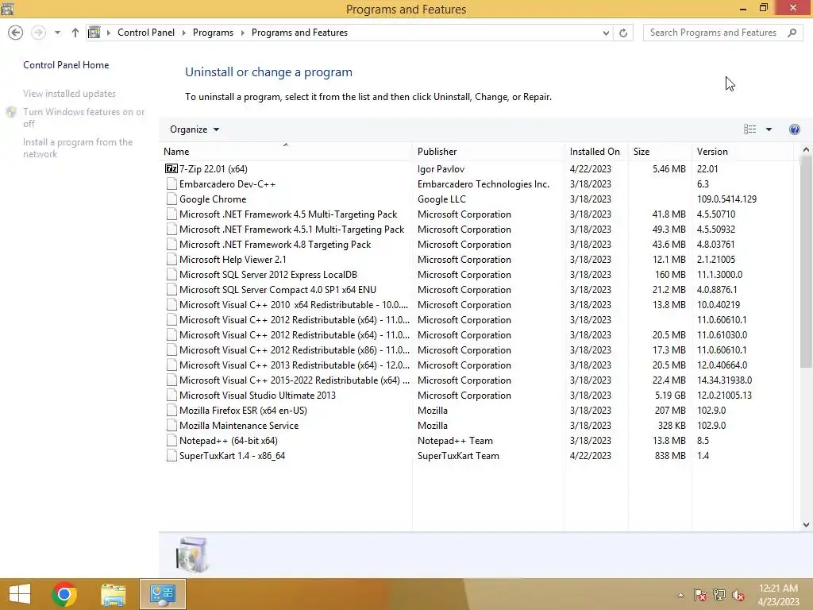This screenshot has width=813, height=610.
Task: Click 5.19 GB size cell
Action: coord(670,396)
